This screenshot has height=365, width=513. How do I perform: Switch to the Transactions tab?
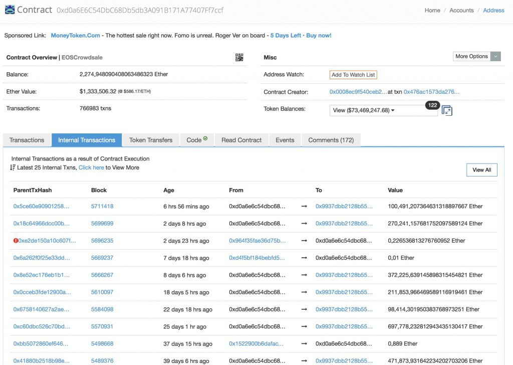(x=27, y=140)
